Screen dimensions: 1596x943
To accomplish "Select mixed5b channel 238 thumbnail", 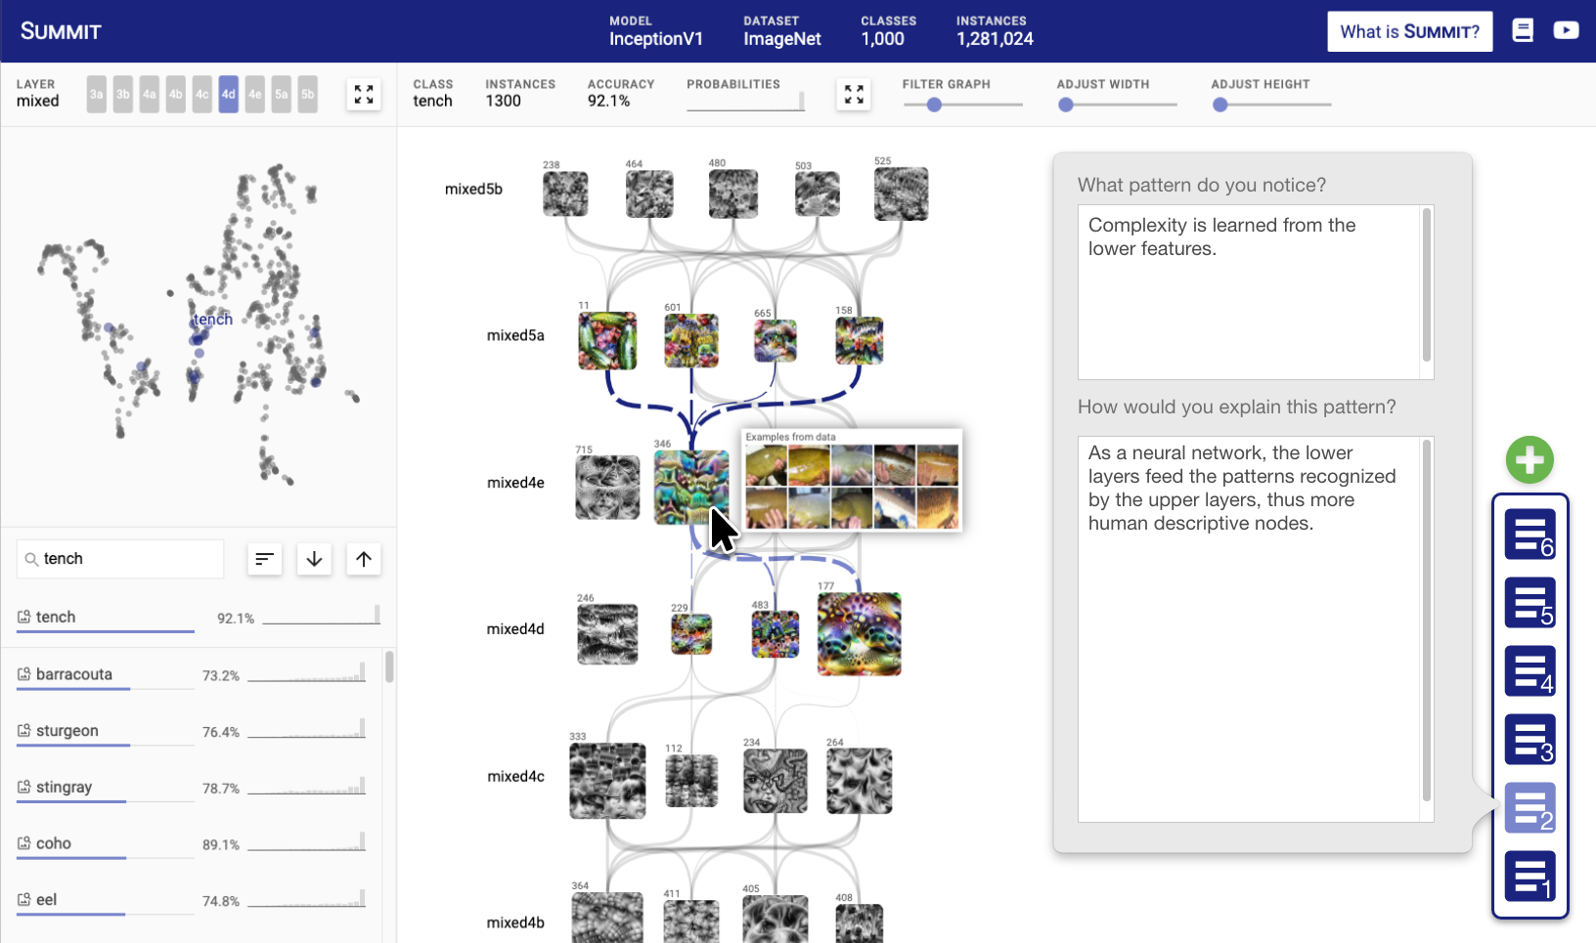I will [565, 193].
